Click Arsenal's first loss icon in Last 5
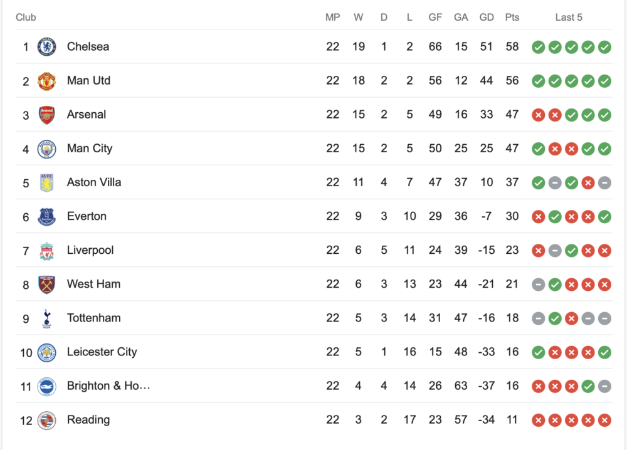Image resolution: width=627 pixels, height=450 pixels. point(538,115)
